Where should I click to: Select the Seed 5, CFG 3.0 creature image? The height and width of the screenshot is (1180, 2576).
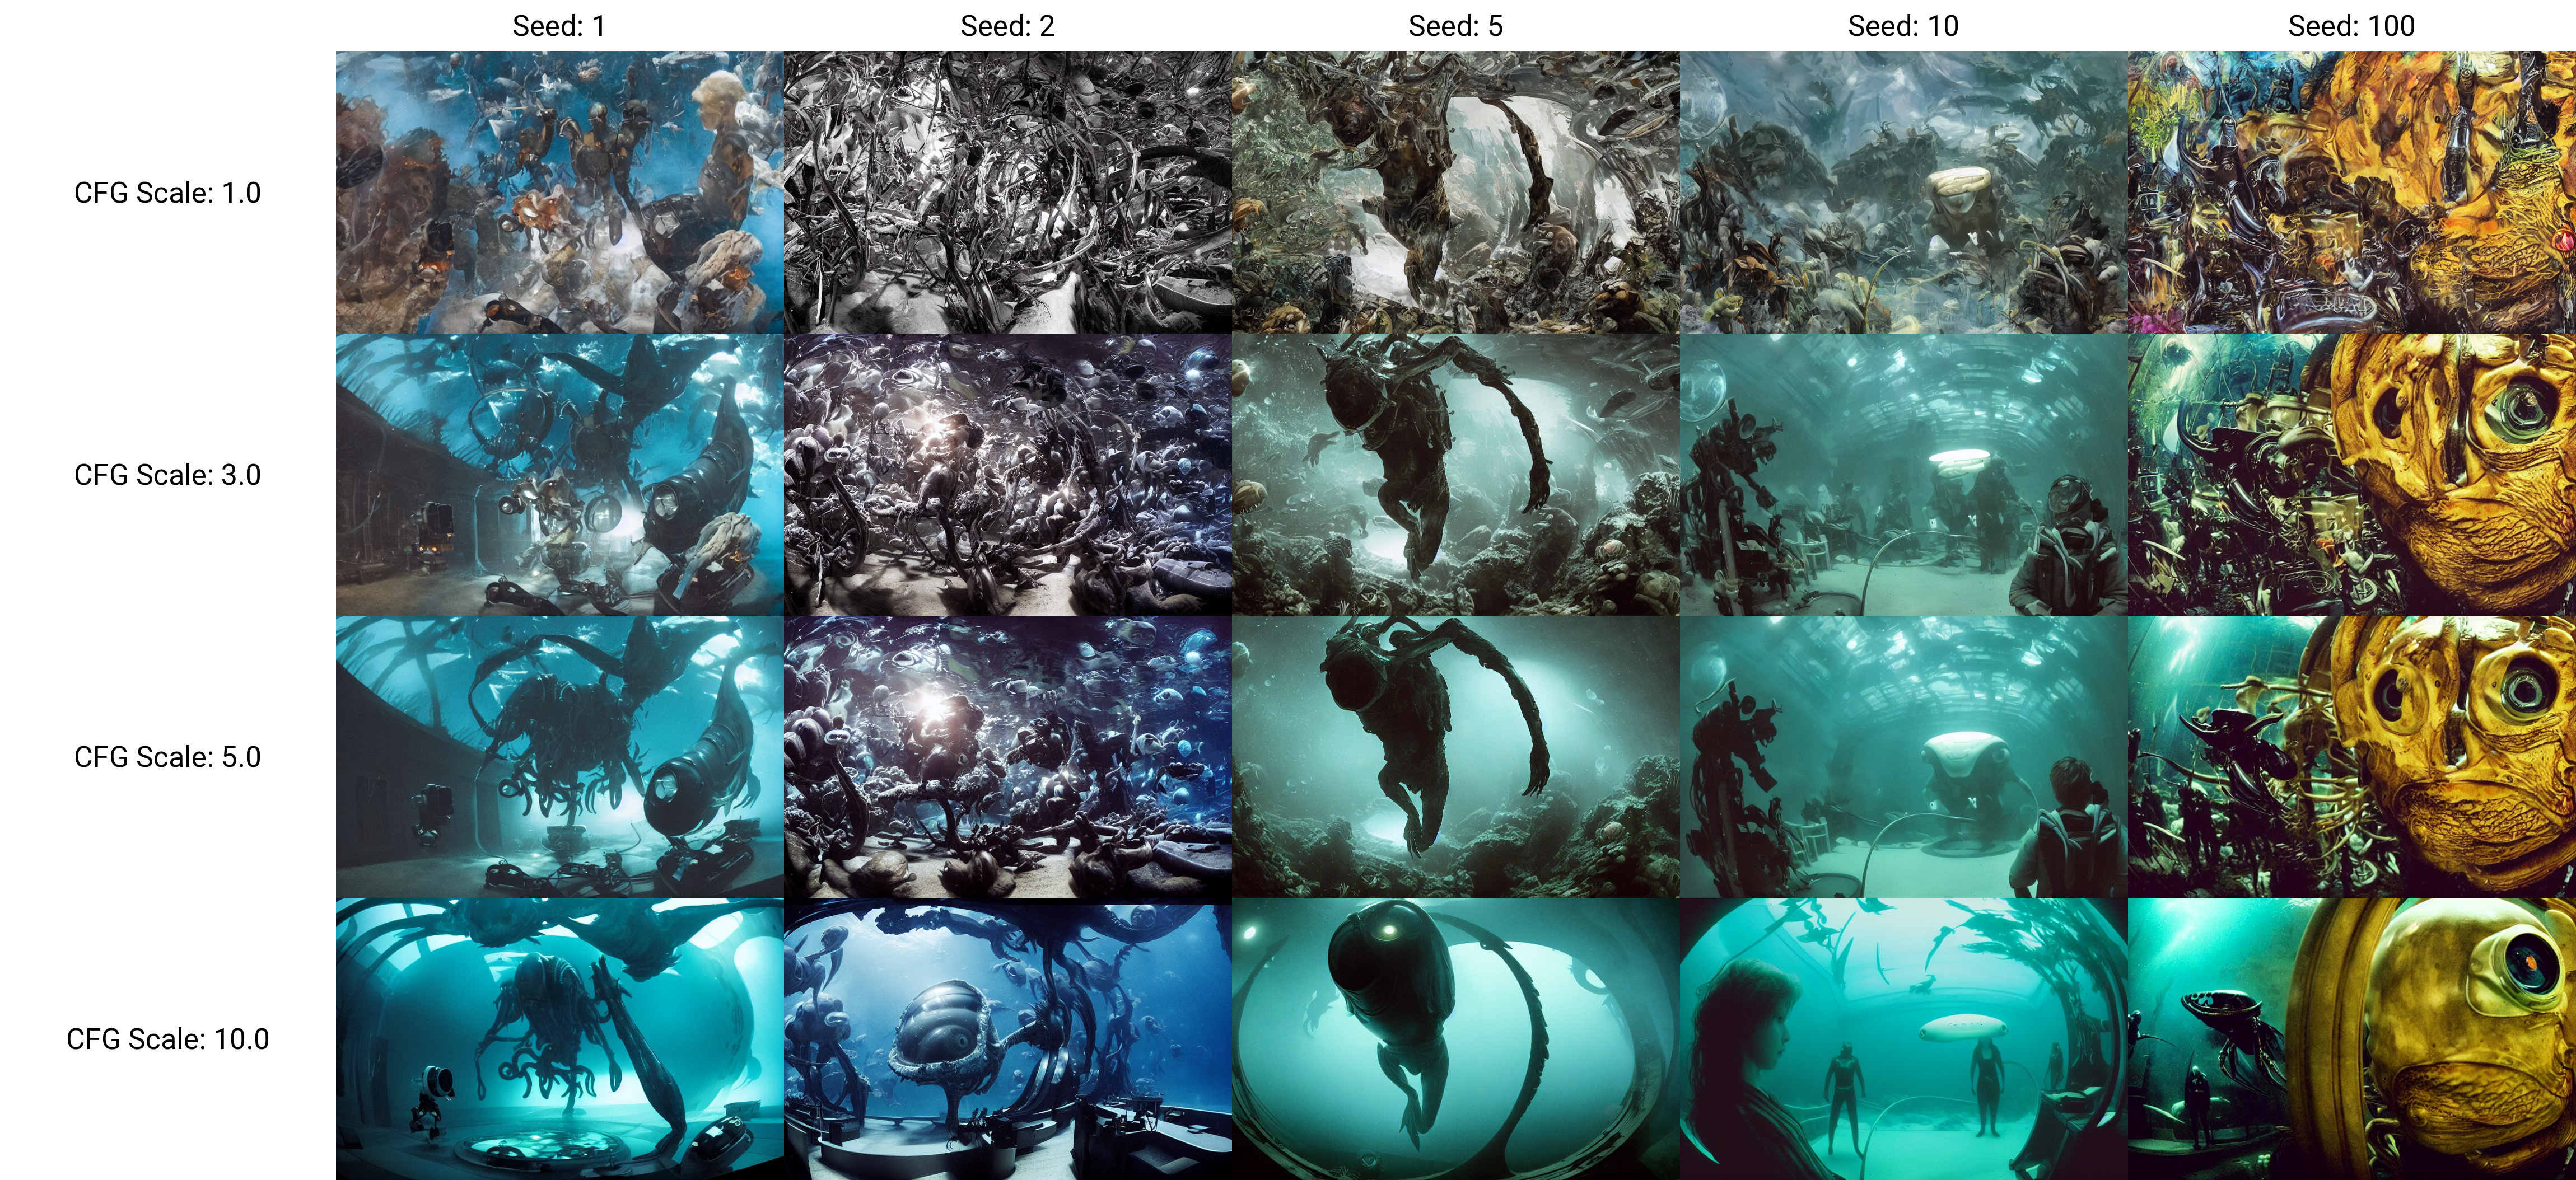(1455, 474)
